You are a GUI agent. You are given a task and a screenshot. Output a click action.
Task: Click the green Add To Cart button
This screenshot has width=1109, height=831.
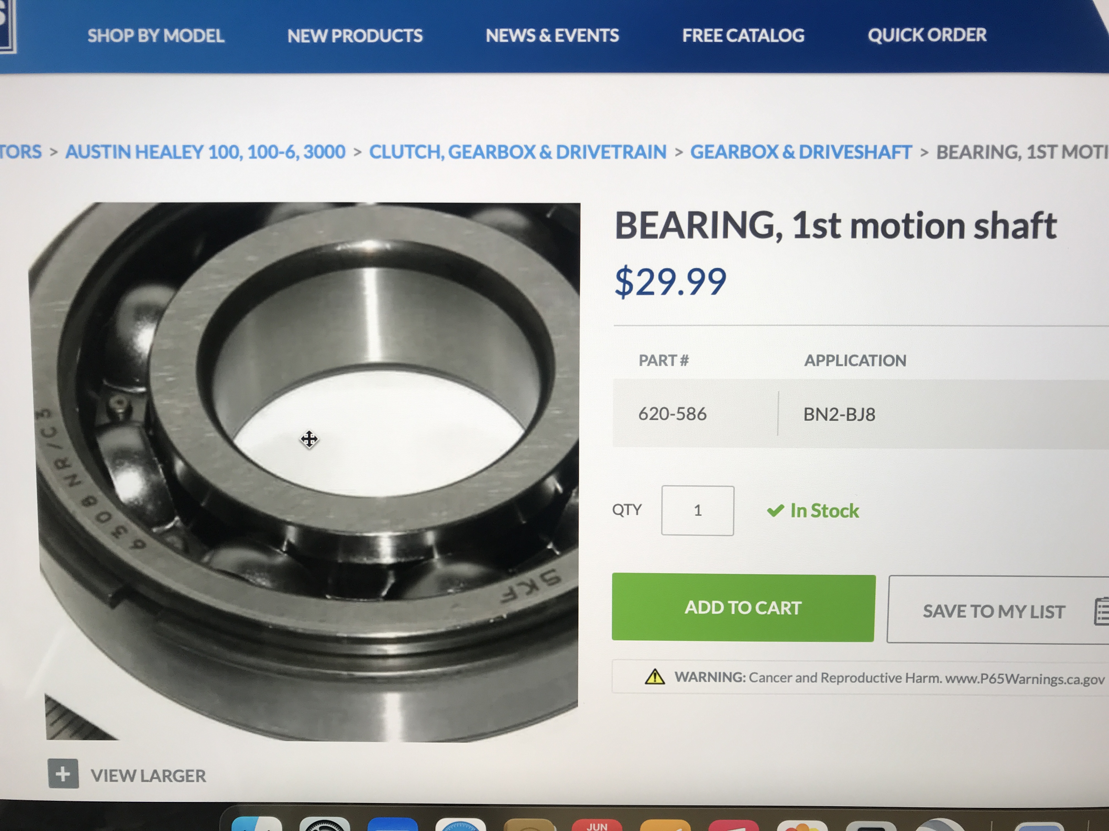click(743, 607)
